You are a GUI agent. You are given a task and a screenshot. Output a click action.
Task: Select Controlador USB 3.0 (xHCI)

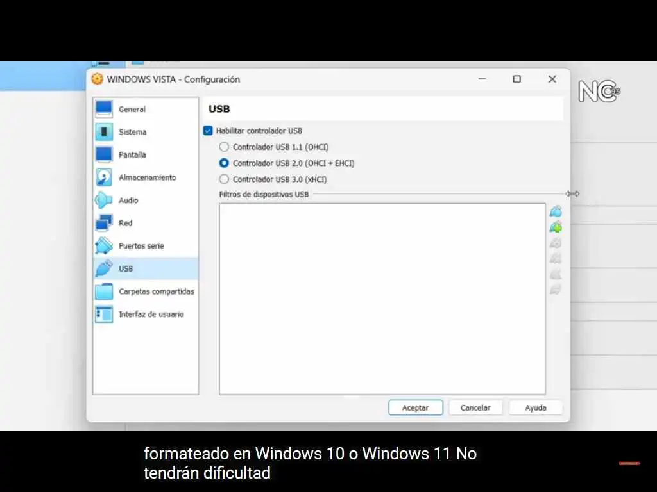(x=224, y=179)
